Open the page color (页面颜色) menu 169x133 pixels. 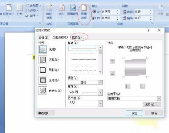click(x=73, y=11)
